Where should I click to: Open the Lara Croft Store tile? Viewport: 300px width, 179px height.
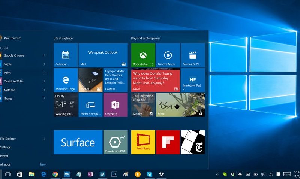[x=180, y=105]
